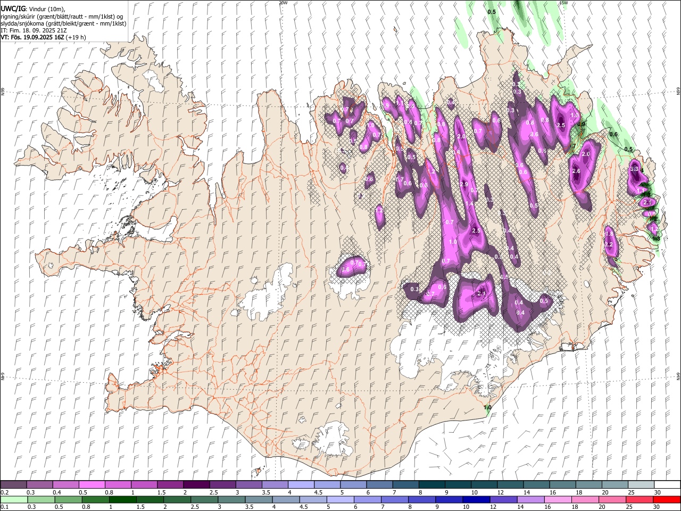This screenshot has width=681, height=511.
Task: Pick the violet 12 swatch in lower legend row
Action: pyautogui.click(x=503, y=499)
